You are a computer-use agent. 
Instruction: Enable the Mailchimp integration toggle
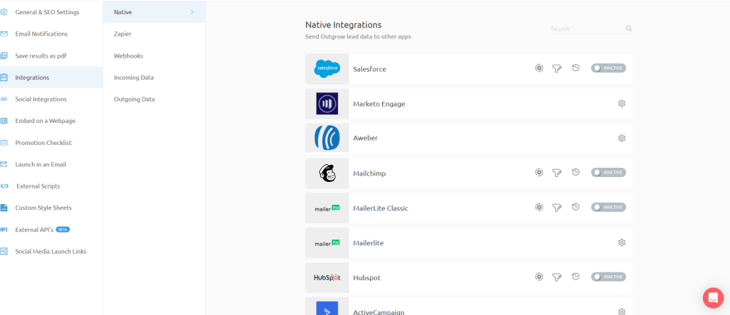(609, 172)
